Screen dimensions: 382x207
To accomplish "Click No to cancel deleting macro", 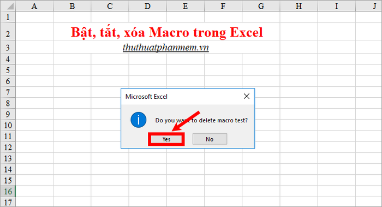I will click(x=210, y=139).
